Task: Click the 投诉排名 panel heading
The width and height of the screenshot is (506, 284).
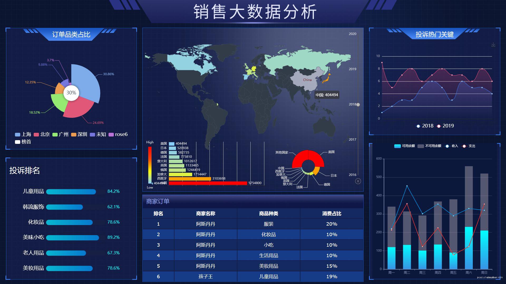Action: click(25, 171)
